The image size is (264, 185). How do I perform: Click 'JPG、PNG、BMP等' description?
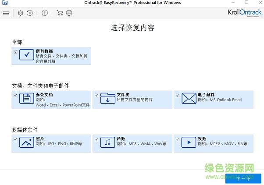tap(64, 144)
